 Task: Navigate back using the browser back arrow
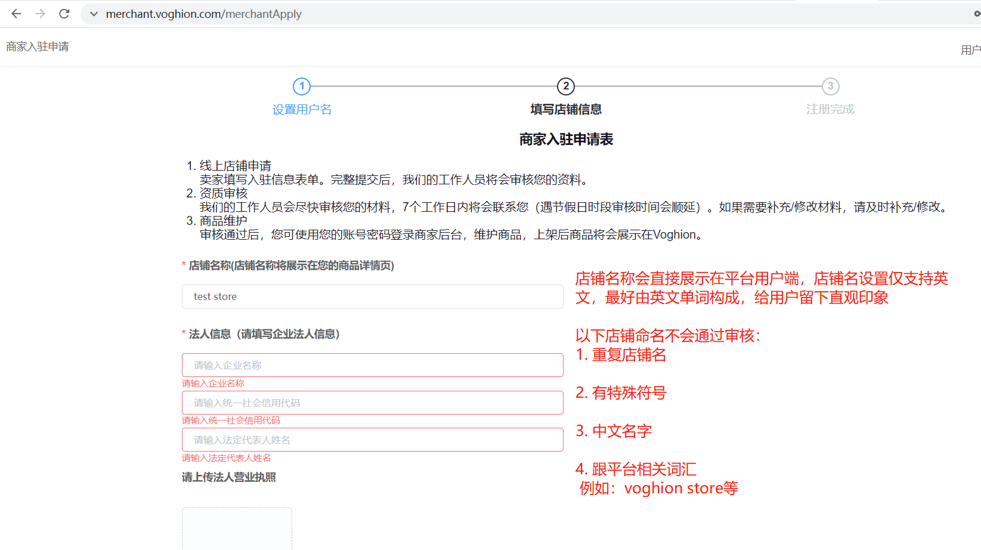coord(16,14)
